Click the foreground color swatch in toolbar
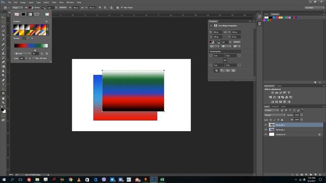This screenshot has height=183, width=326. 2,110
